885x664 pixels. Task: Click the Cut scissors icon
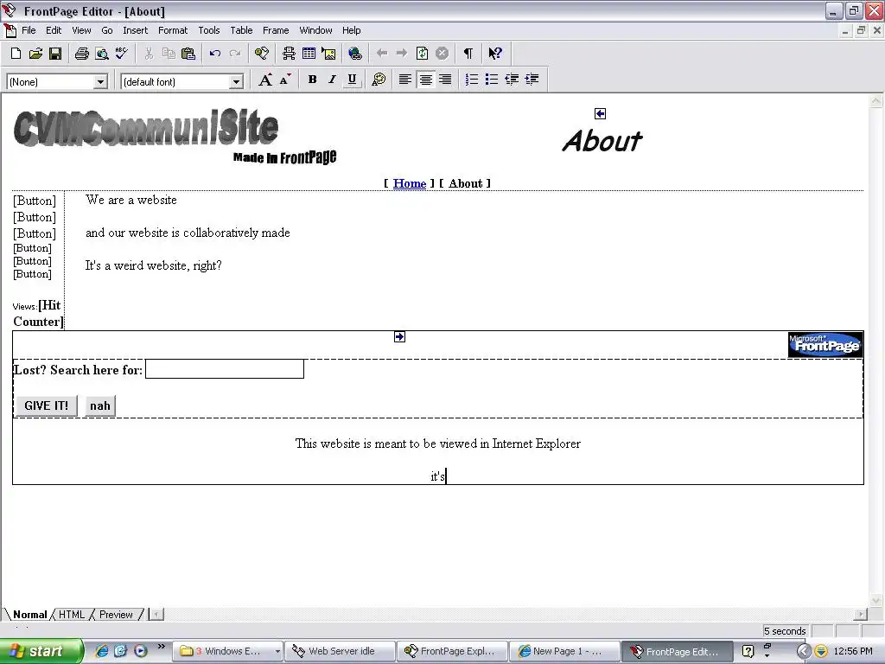[149, 54]
